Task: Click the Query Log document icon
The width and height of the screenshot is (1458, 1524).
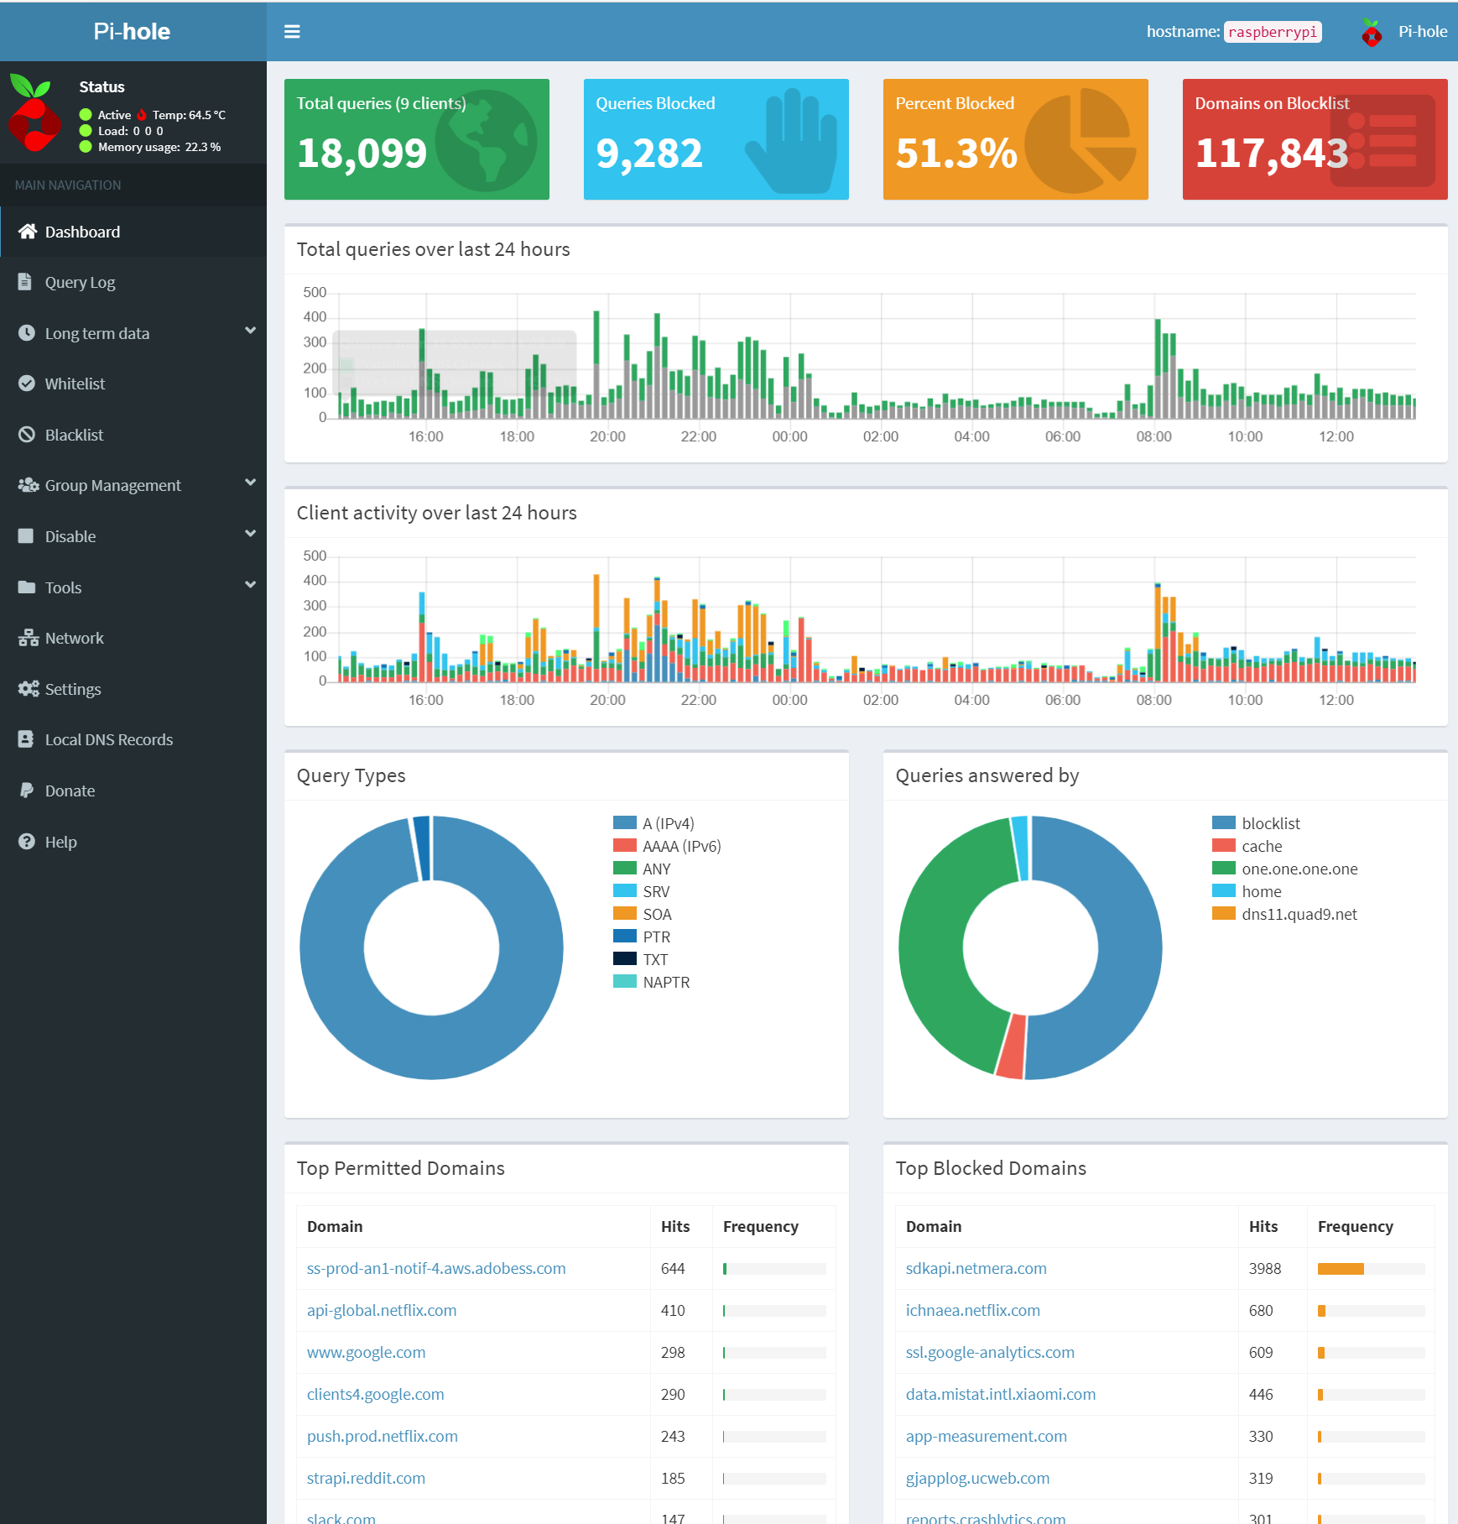Action: click(25, 282)
